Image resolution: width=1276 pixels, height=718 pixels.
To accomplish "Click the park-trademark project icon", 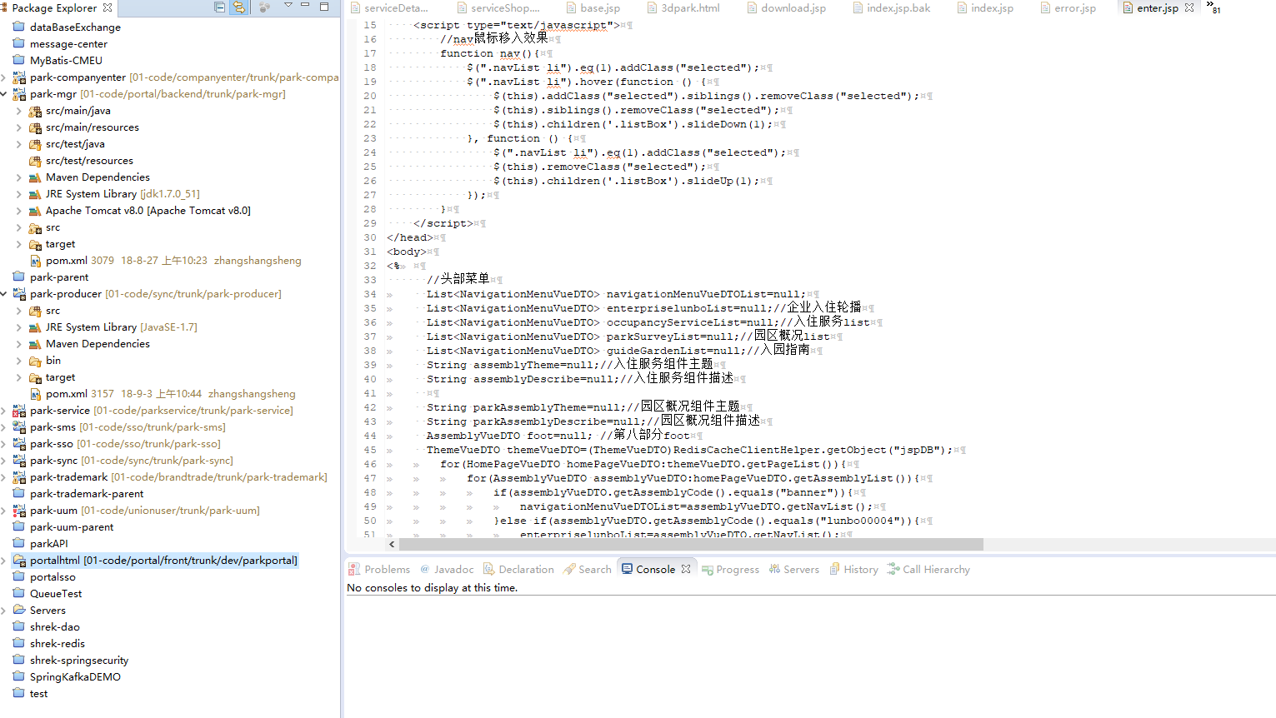I will point(19,477).
